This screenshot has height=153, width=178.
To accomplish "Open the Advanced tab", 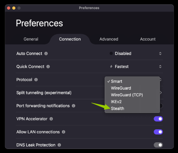I will (x=109, y=39).
